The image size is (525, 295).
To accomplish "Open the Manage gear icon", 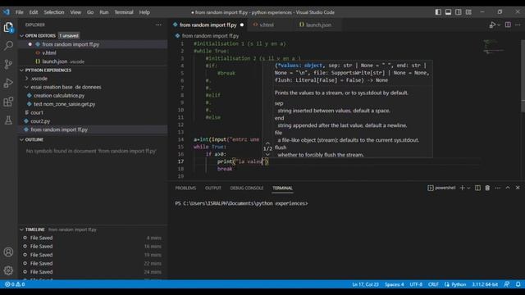I will coord(8,270).
